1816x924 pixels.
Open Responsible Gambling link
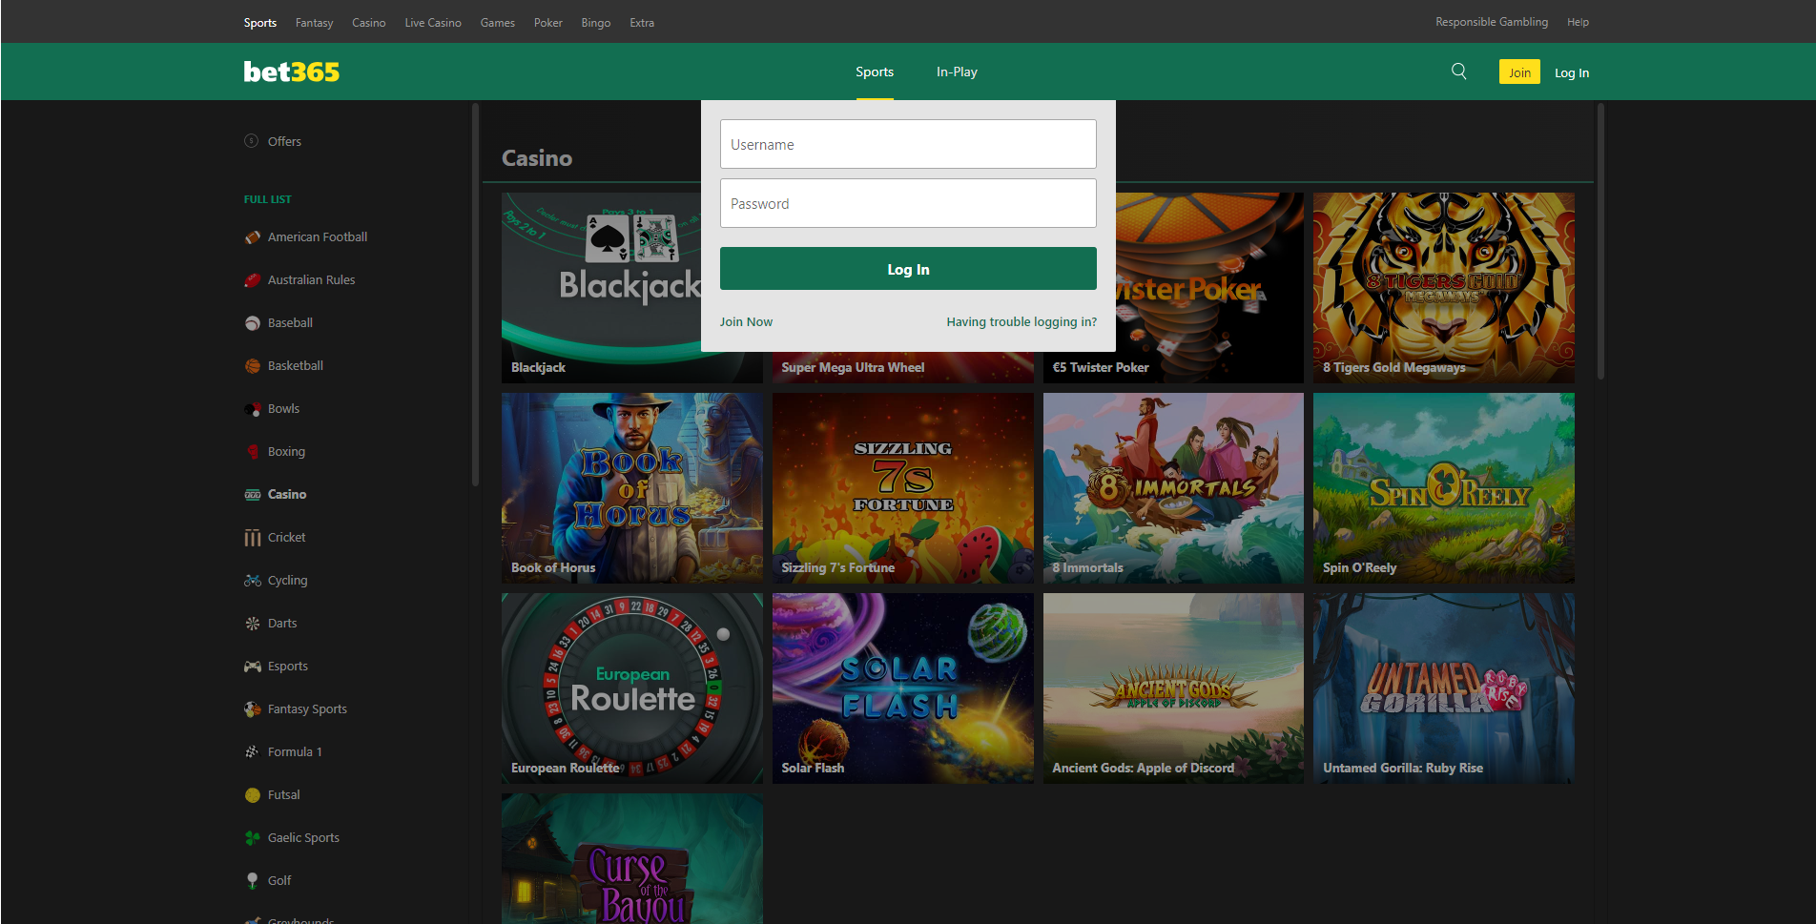point(1492,22)
